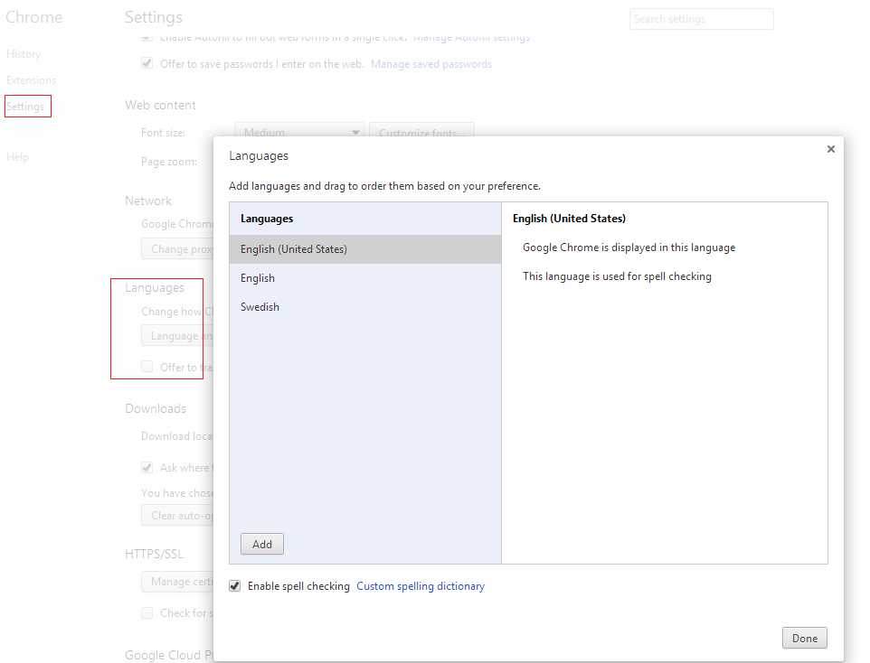Open the Font size dropdown

click(x=298, y=132)
